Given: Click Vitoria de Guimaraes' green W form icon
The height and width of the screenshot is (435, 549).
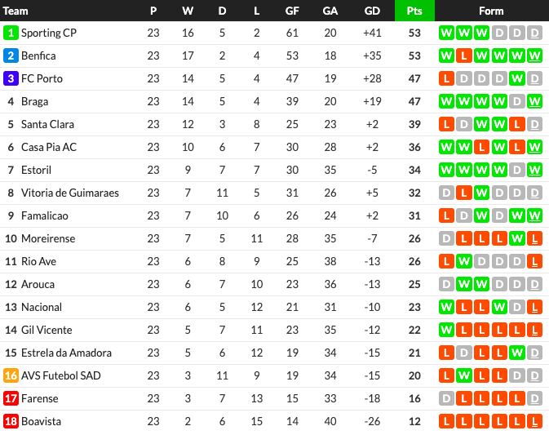Looking at the screenshot, I should (x=482, y=193).
